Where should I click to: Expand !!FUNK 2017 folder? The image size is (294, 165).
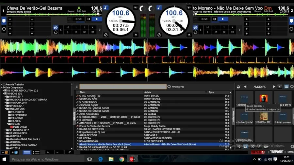coord(5,97)
